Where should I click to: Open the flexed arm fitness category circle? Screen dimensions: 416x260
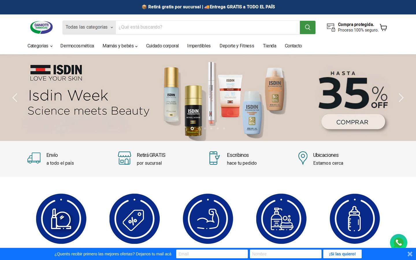(208, 219)
